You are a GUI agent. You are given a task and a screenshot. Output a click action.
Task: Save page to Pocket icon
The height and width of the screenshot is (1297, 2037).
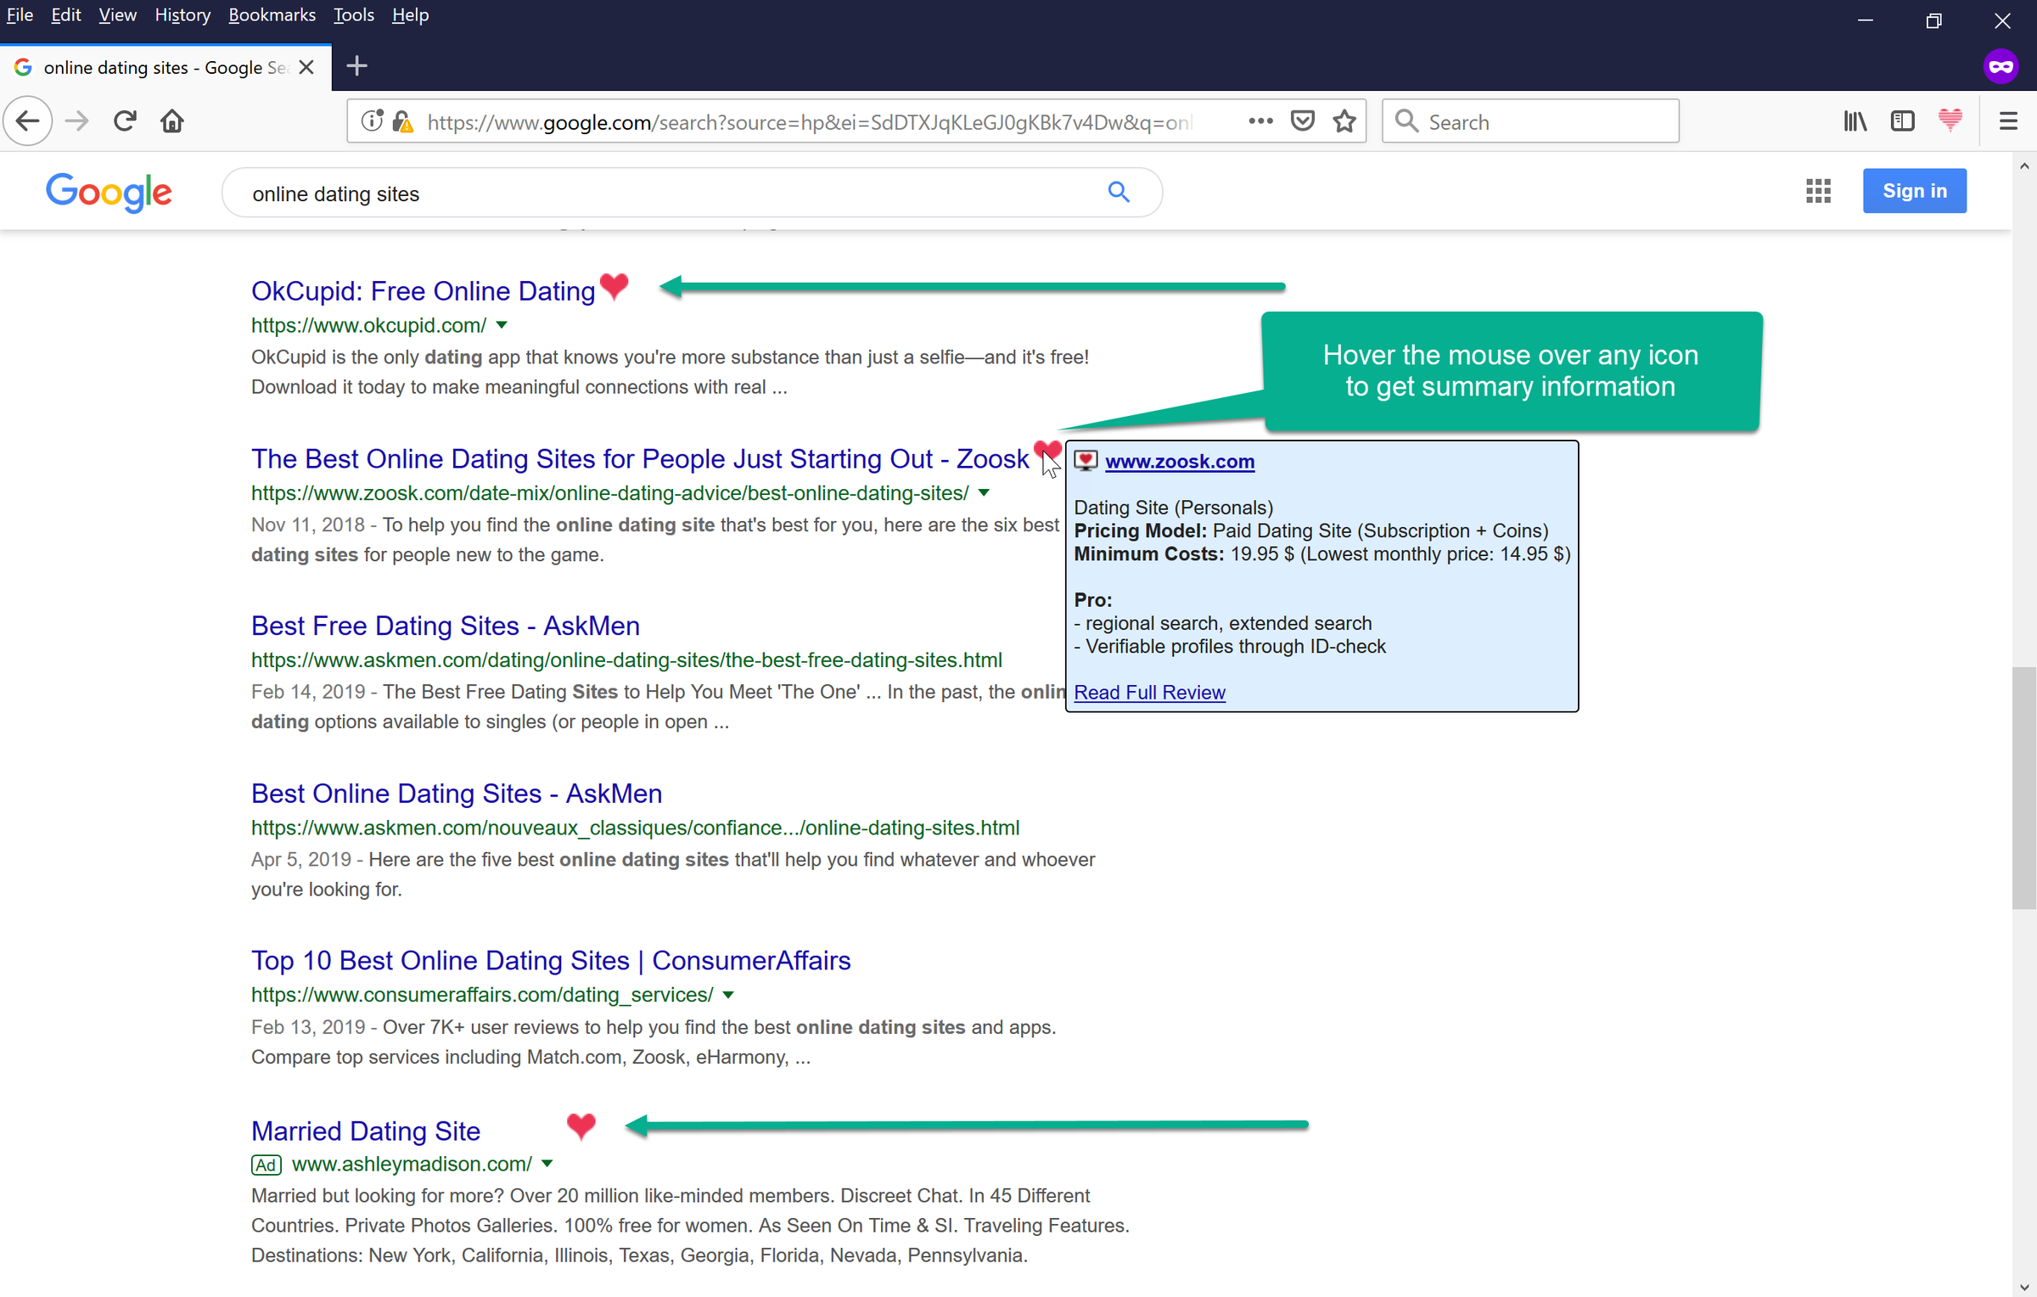1302,121
